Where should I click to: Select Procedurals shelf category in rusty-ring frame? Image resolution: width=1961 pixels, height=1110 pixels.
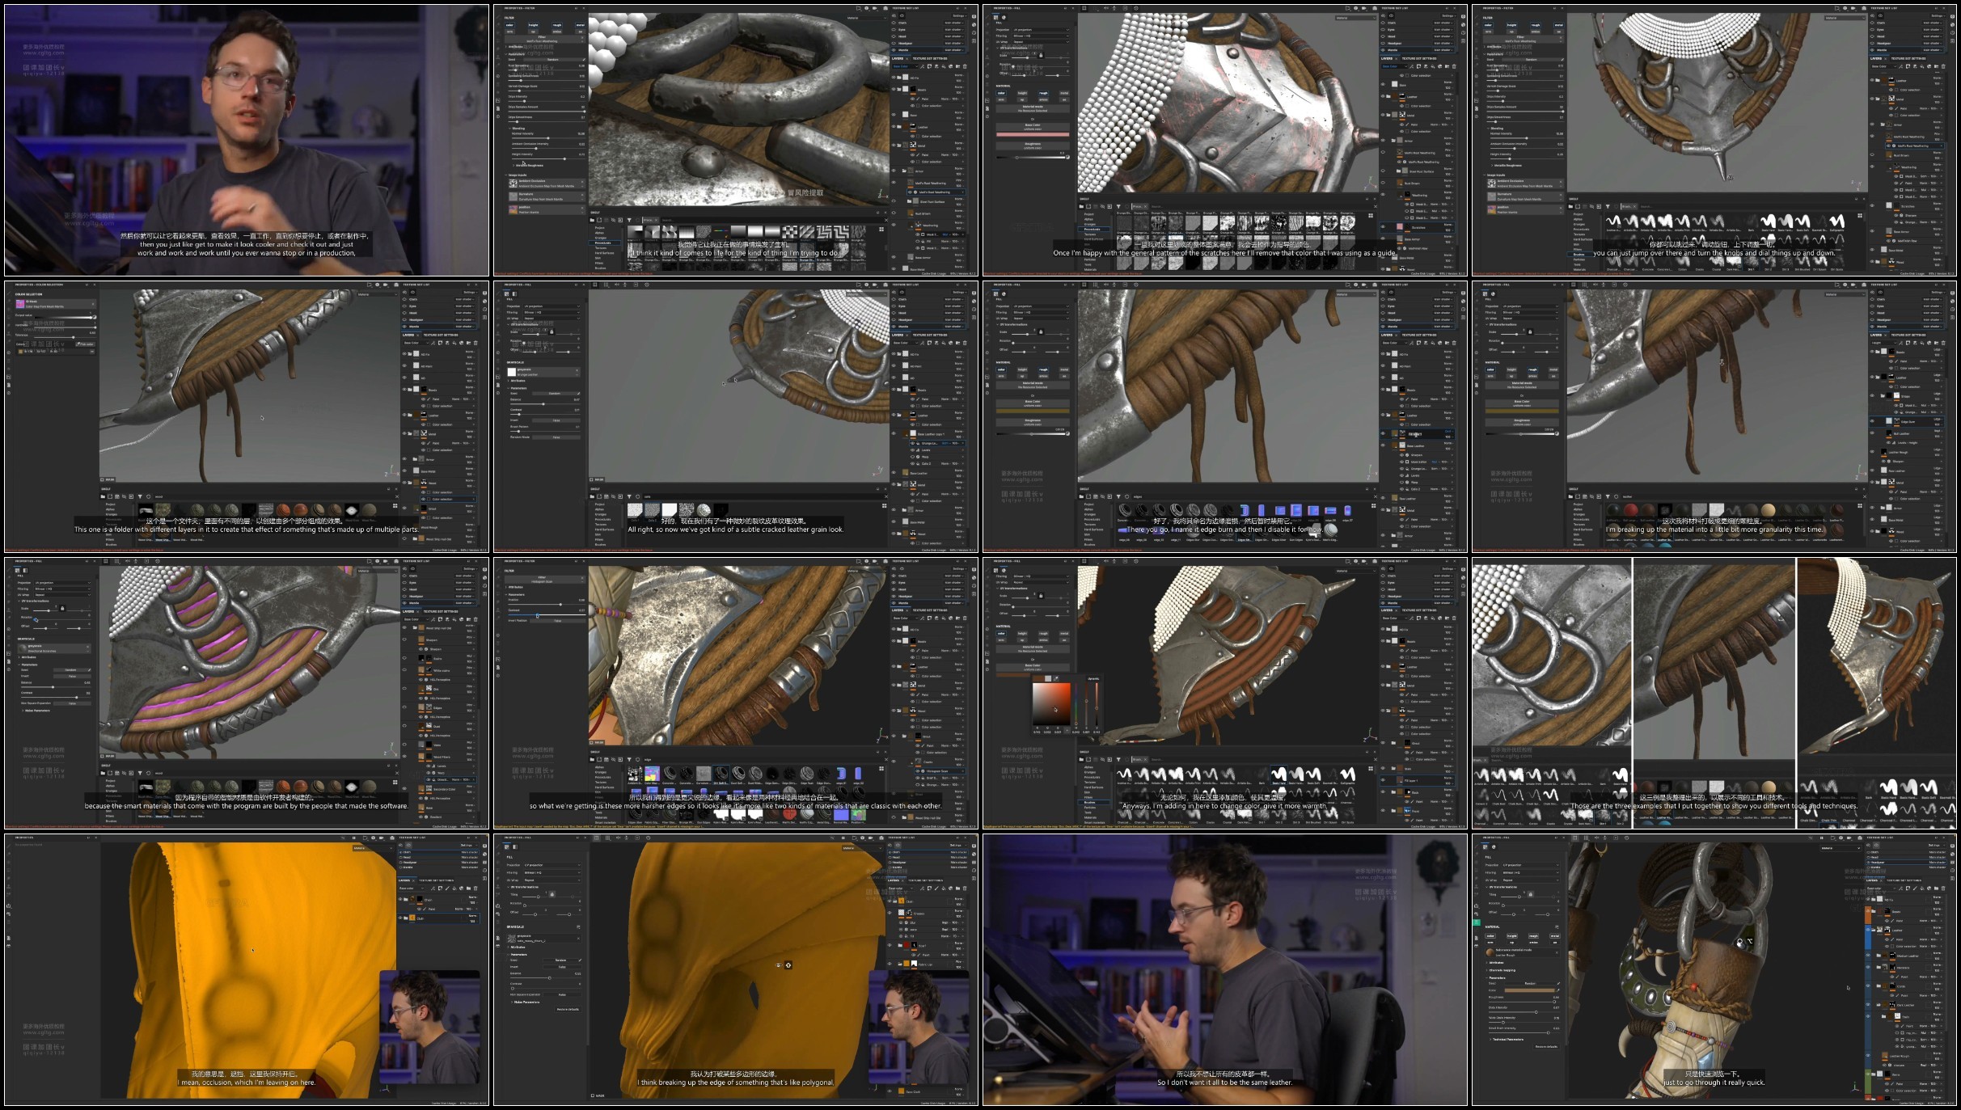pyautogui.click(x=603, y=243)
